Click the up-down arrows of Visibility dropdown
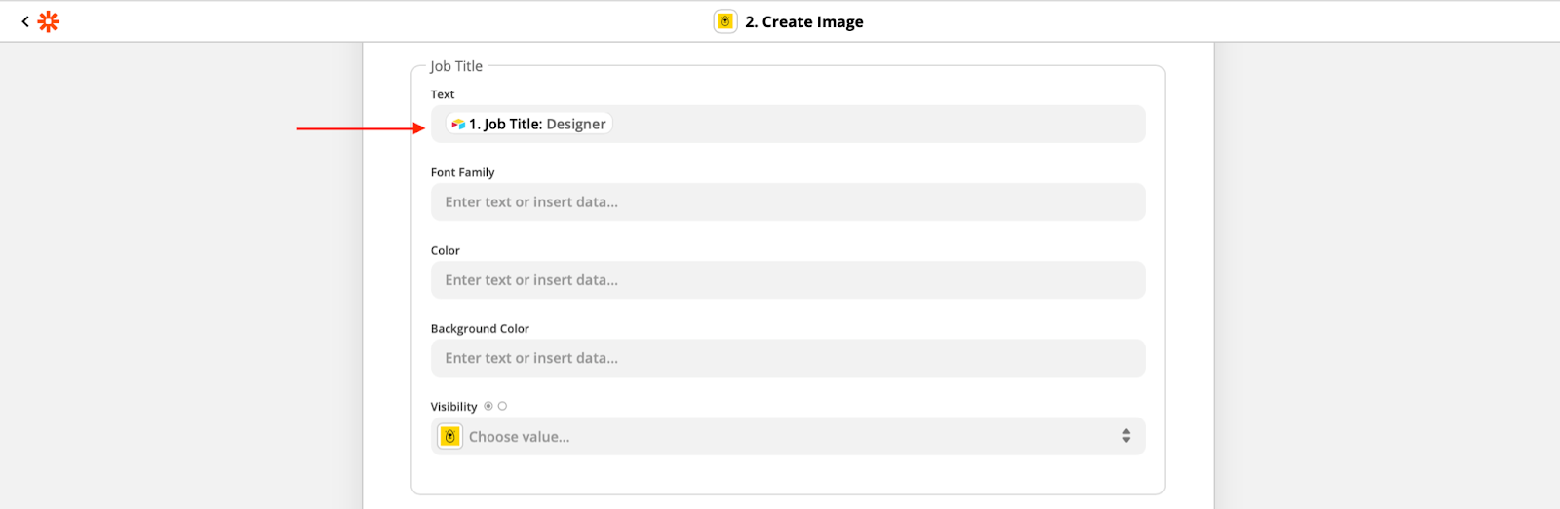The height and width of the screenshot is (509, 1560). pos(1126,436)
